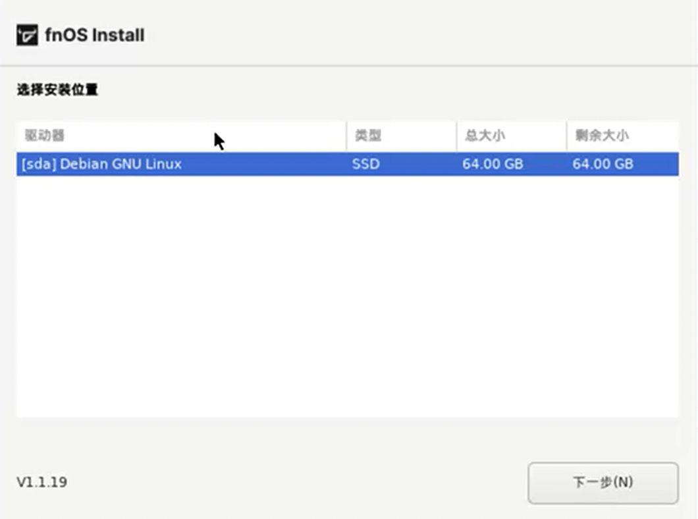Click the 64.00 GB total size cell
This screenshot has width=698, height=519.
click(x=493, y=164)
